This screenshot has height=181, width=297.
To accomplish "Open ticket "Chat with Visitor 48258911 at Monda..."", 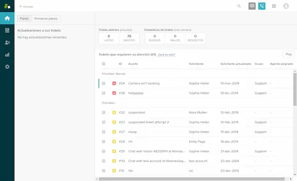I will pyautogui.click(x=156, y=151).
